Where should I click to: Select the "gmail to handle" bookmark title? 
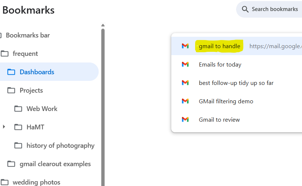219,46
